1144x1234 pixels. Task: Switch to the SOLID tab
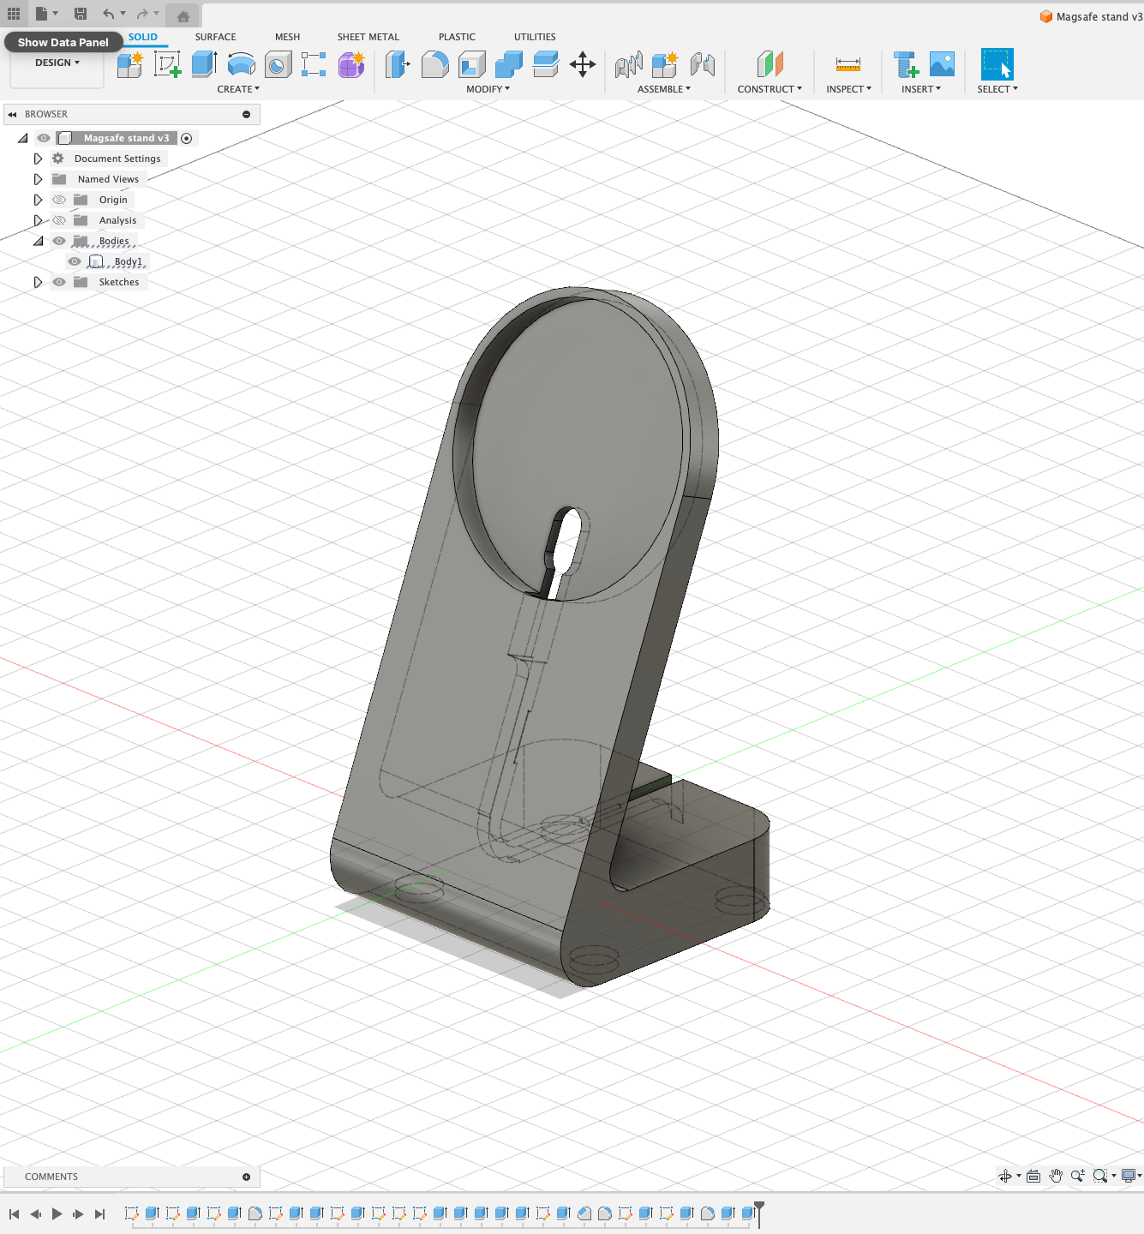143,37
